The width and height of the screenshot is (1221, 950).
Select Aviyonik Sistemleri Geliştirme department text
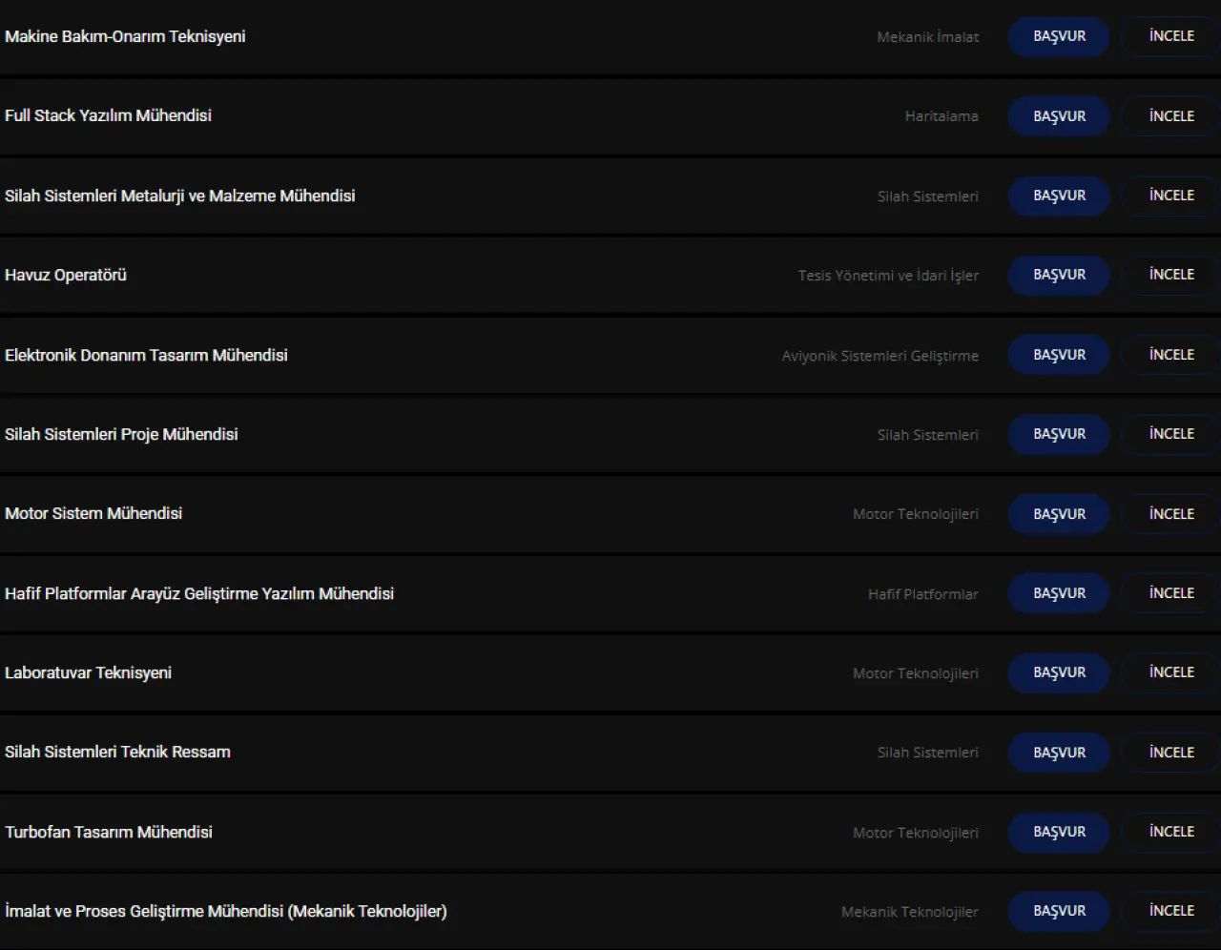click(880, 356)
